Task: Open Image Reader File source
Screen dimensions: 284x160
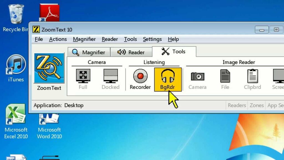Action: 225,79
